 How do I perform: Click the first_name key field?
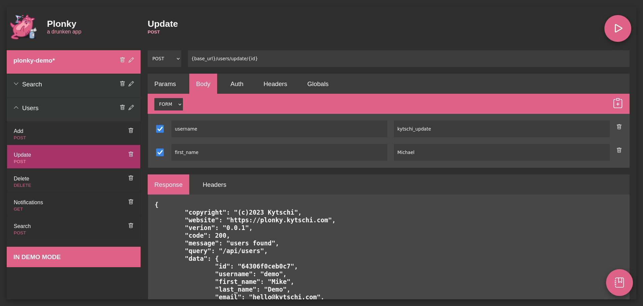pos(279,152)
